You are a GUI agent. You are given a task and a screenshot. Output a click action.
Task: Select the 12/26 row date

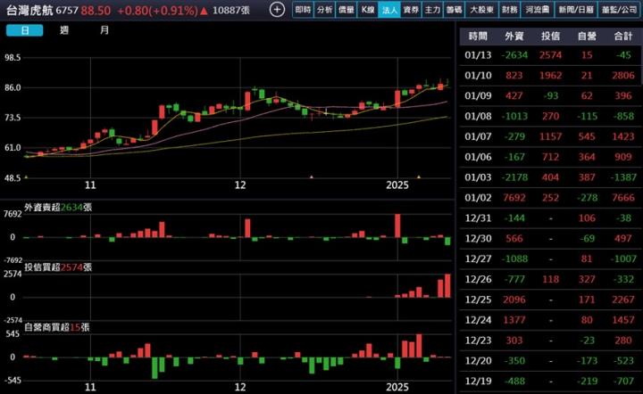tap(478, 279)
